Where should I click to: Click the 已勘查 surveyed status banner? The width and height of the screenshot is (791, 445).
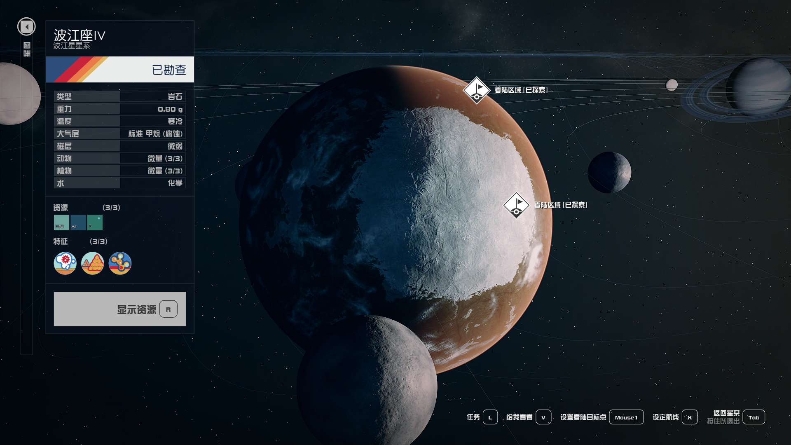[x=120, y=70]
